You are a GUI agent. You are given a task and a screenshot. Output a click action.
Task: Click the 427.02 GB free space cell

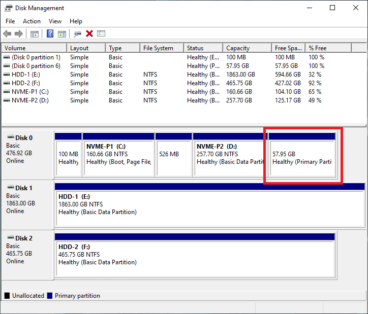(288, 83)
